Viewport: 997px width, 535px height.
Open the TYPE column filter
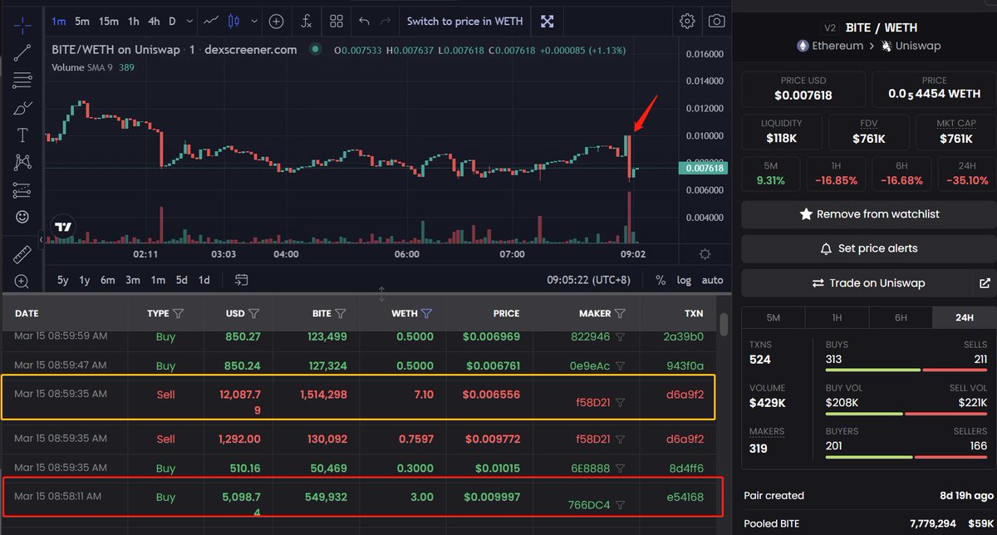[x=177, y=313]
